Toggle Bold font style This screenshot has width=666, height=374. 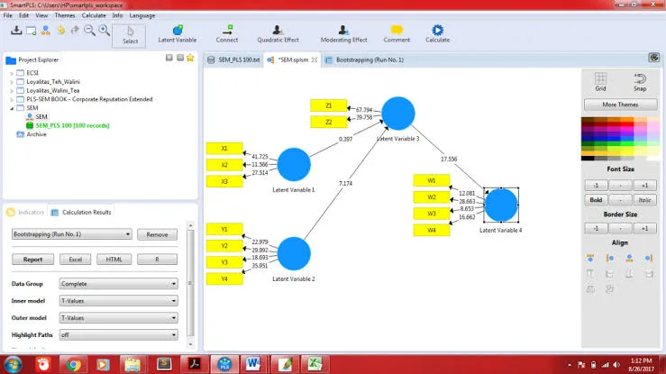[x=596, y=200]
